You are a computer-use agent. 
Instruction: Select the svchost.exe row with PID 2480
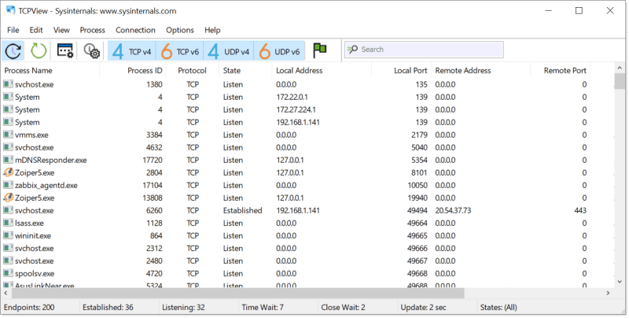point(308,261)
